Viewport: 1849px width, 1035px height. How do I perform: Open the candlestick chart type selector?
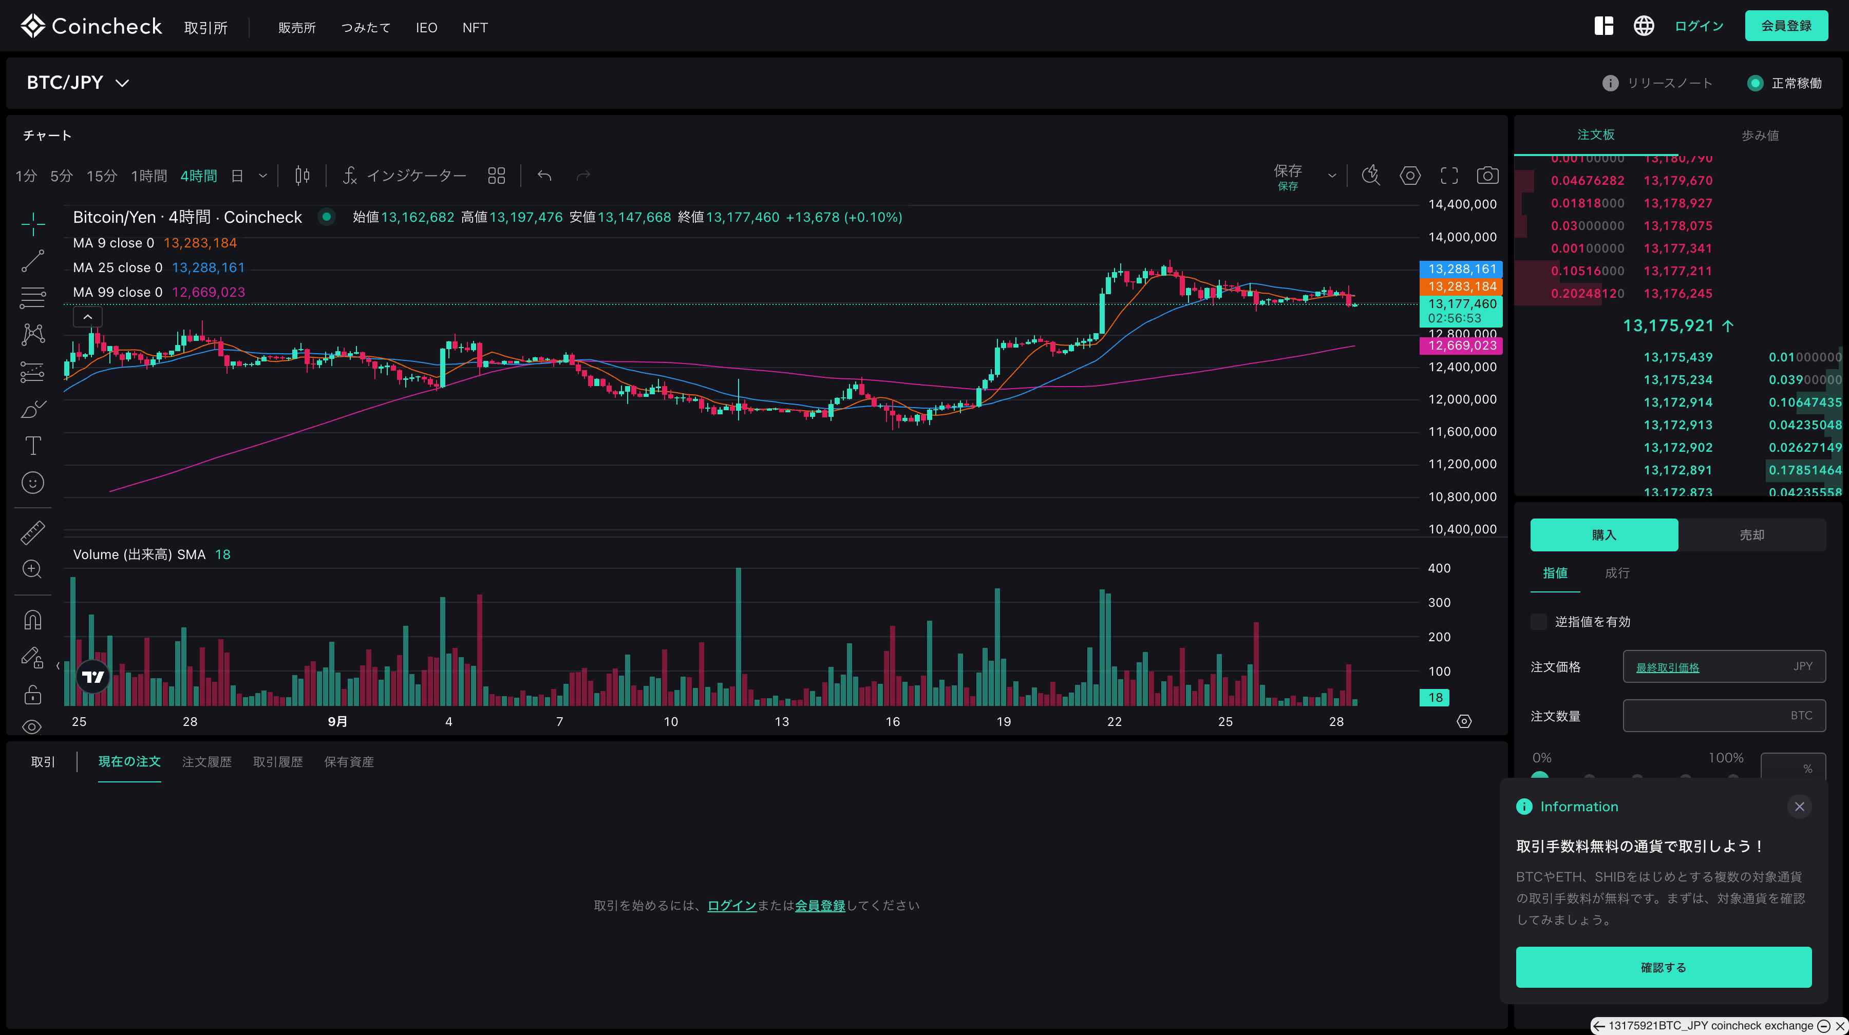302,176
